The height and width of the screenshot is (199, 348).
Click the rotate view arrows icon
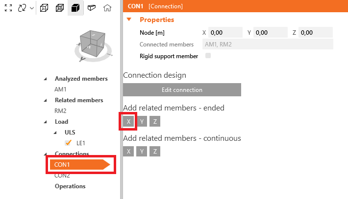[x=22, y=8]
